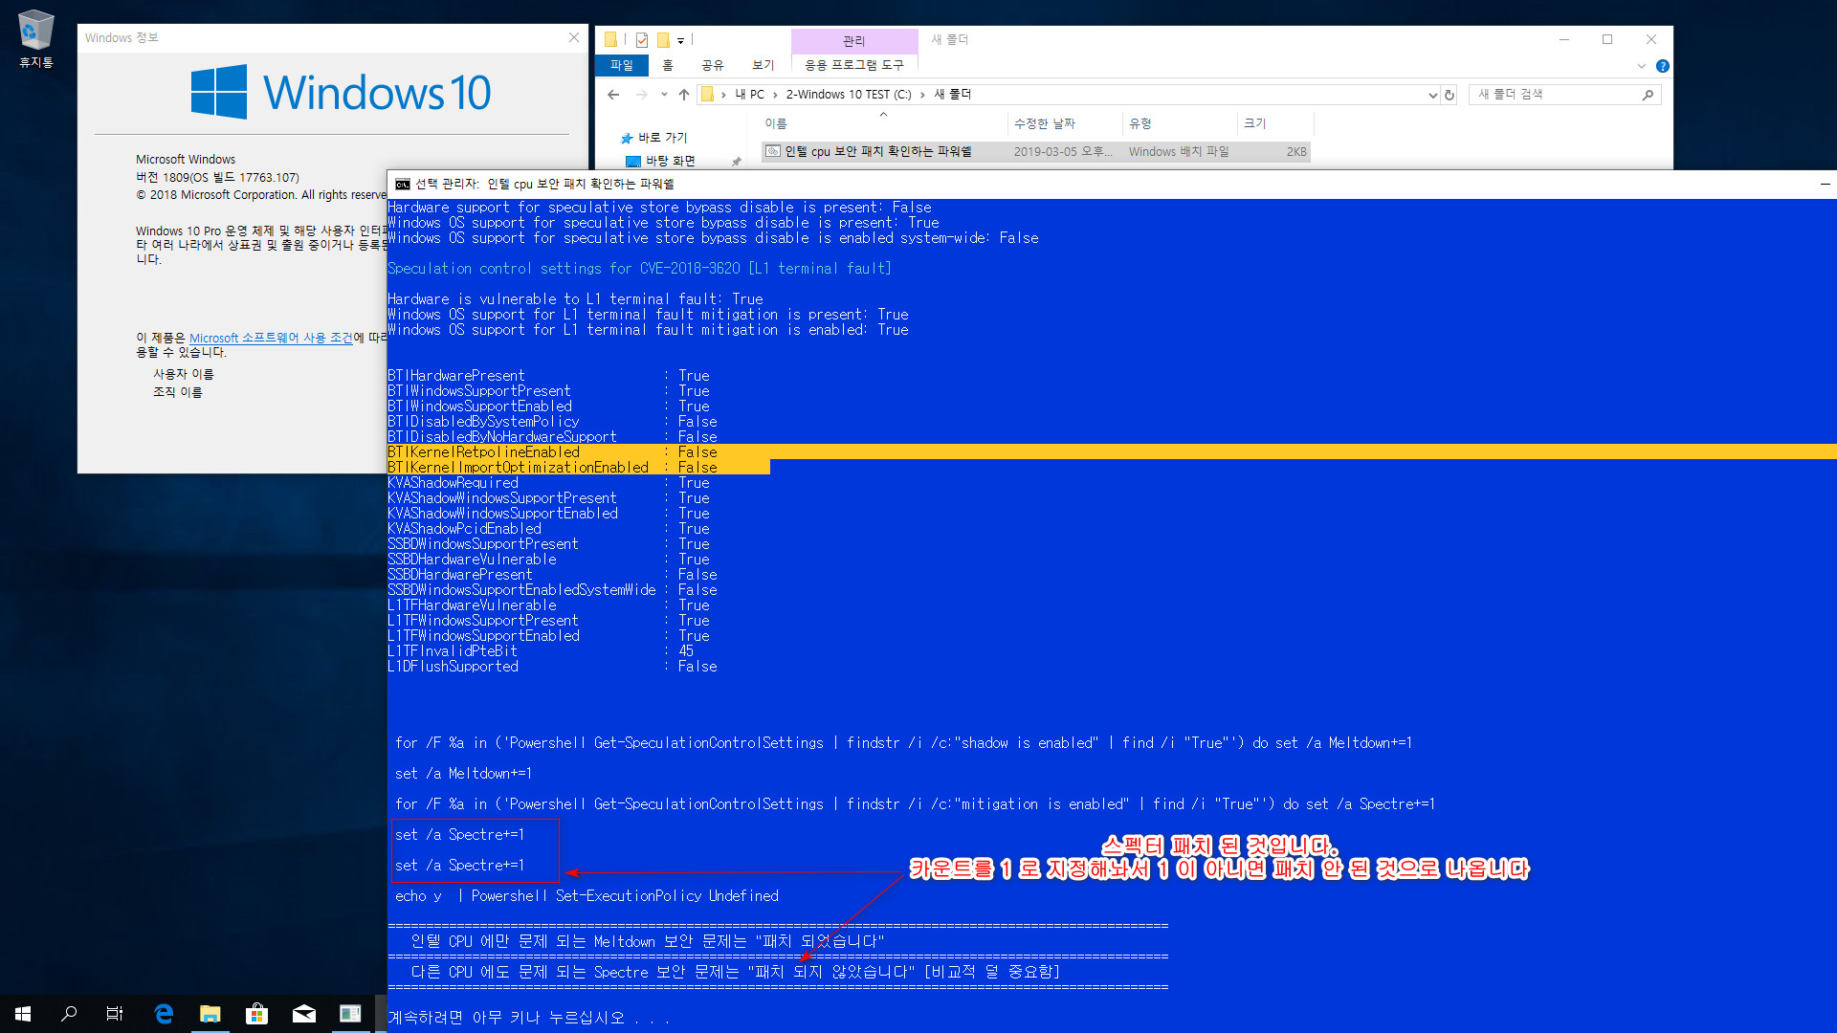Open the Recycle Bin desktop icon
Viewport: 1837px width, 1033px height.
point(36,39)
